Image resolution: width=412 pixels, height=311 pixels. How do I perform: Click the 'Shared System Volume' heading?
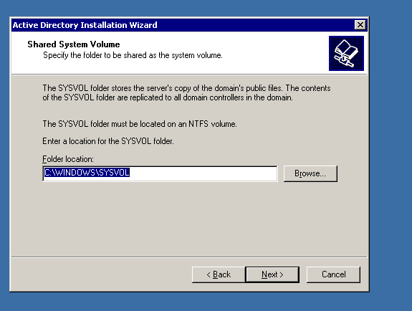[74, 44]
